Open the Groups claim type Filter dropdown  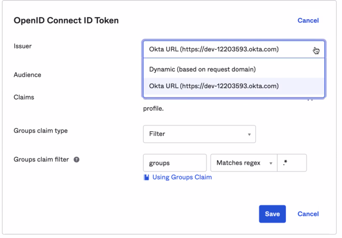pyautogui.click(x=199, y=134)
